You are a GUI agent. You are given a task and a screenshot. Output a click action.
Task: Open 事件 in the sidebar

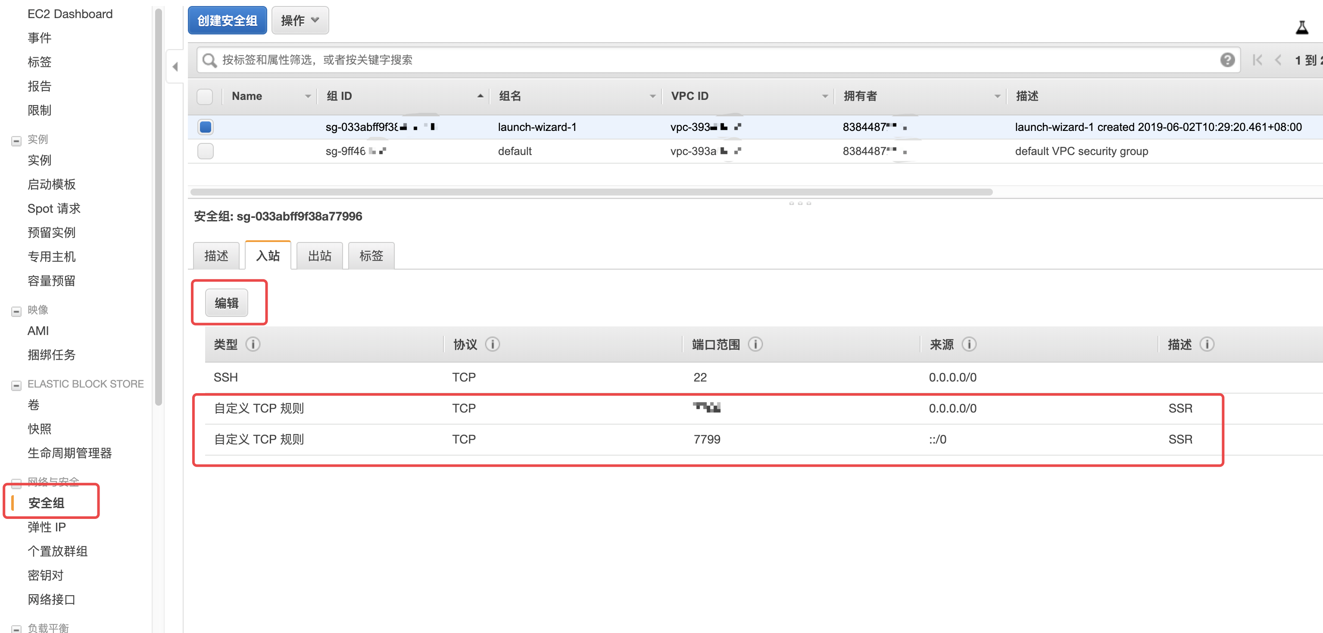coord(40,38)
